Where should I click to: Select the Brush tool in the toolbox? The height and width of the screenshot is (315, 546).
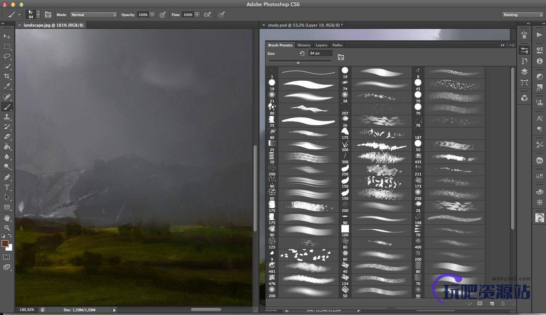[x=7, y=107]
